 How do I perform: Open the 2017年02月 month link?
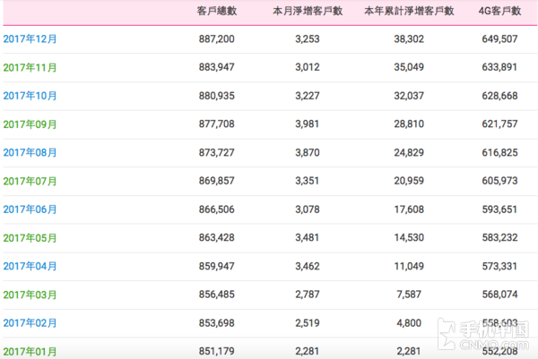(x=30, y=323)
